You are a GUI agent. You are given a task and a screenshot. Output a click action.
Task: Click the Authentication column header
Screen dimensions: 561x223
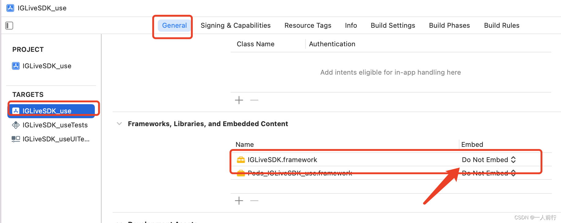coord(332,44)
